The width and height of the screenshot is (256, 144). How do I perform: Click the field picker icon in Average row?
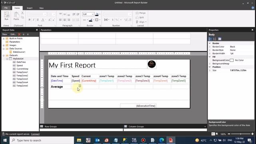(80, 86)
